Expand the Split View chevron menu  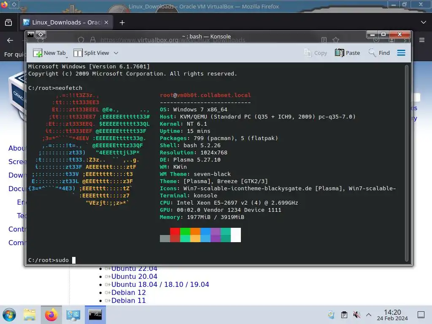(116, 53)
